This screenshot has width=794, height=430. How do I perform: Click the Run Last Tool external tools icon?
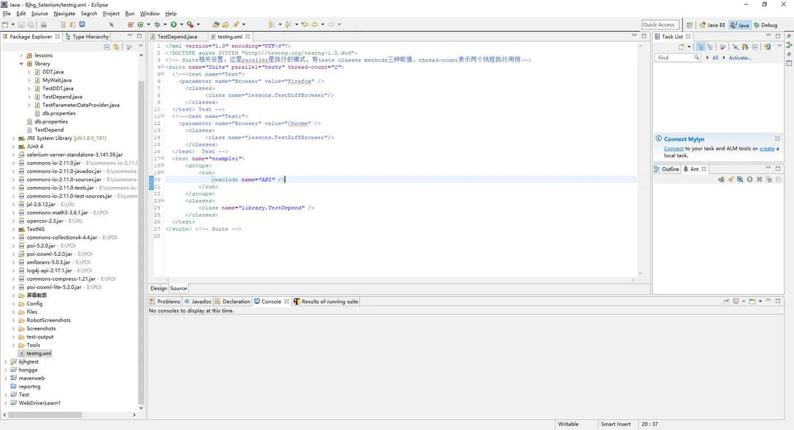(x=190, y=24)
